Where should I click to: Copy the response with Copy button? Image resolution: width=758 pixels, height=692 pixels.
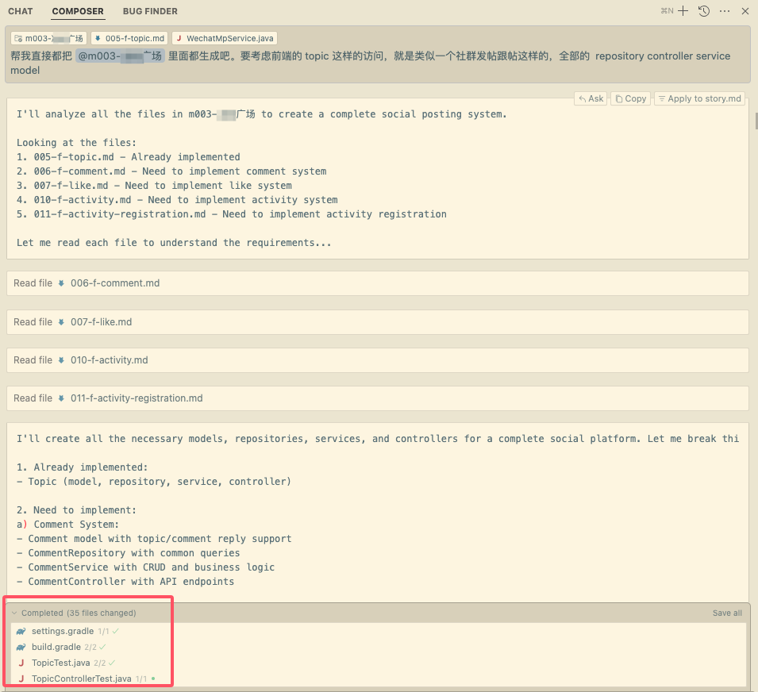630,98
